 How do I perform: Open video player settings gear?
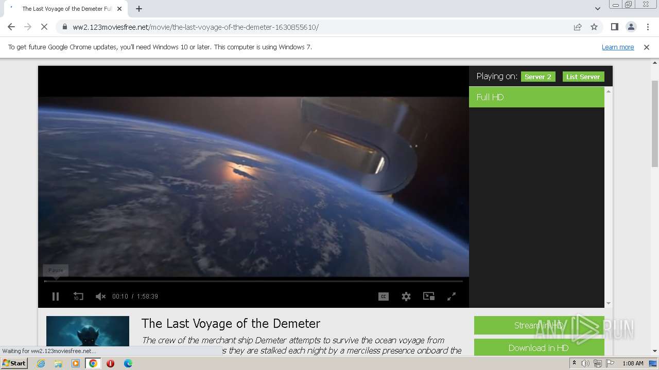(406, 297)
